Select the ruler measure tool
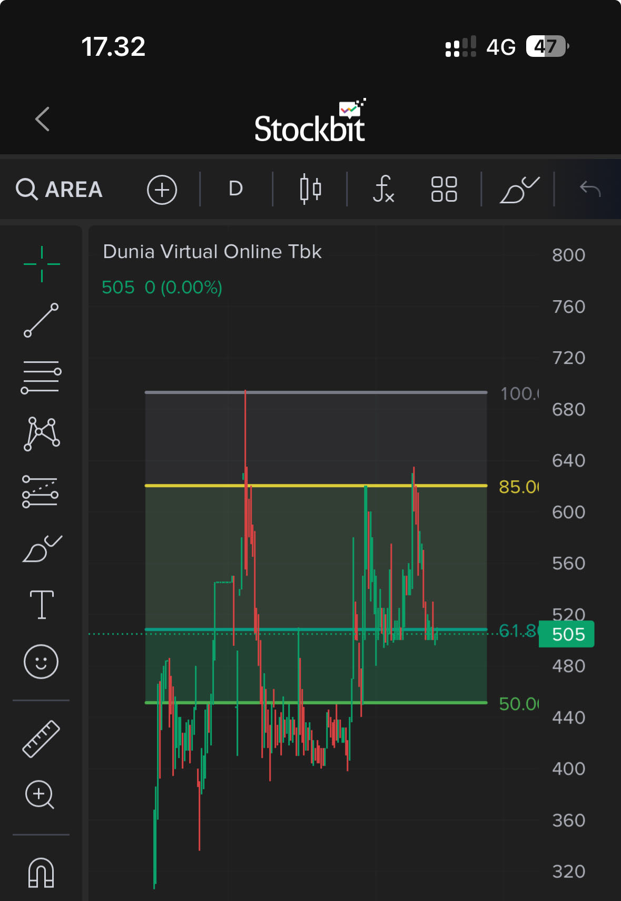 coord(41,738)
